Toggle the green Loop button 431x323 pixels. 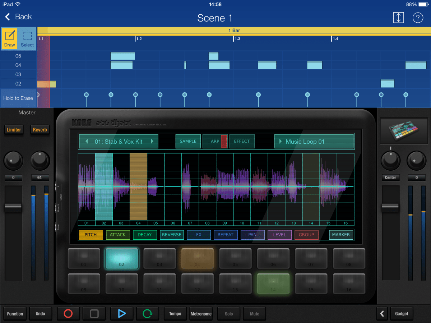(147, 314)
